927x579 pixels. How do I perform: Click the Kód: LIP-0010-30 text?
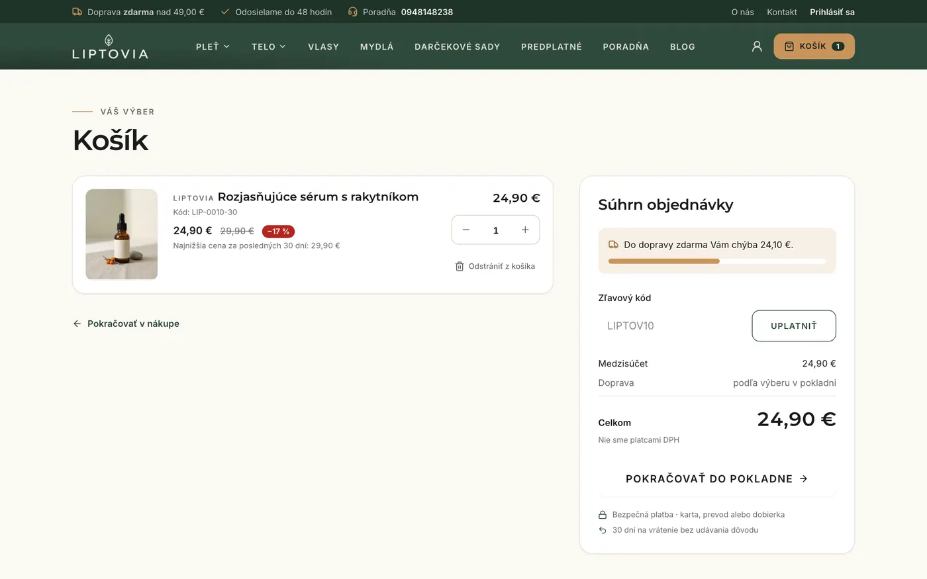click(205, 212)
